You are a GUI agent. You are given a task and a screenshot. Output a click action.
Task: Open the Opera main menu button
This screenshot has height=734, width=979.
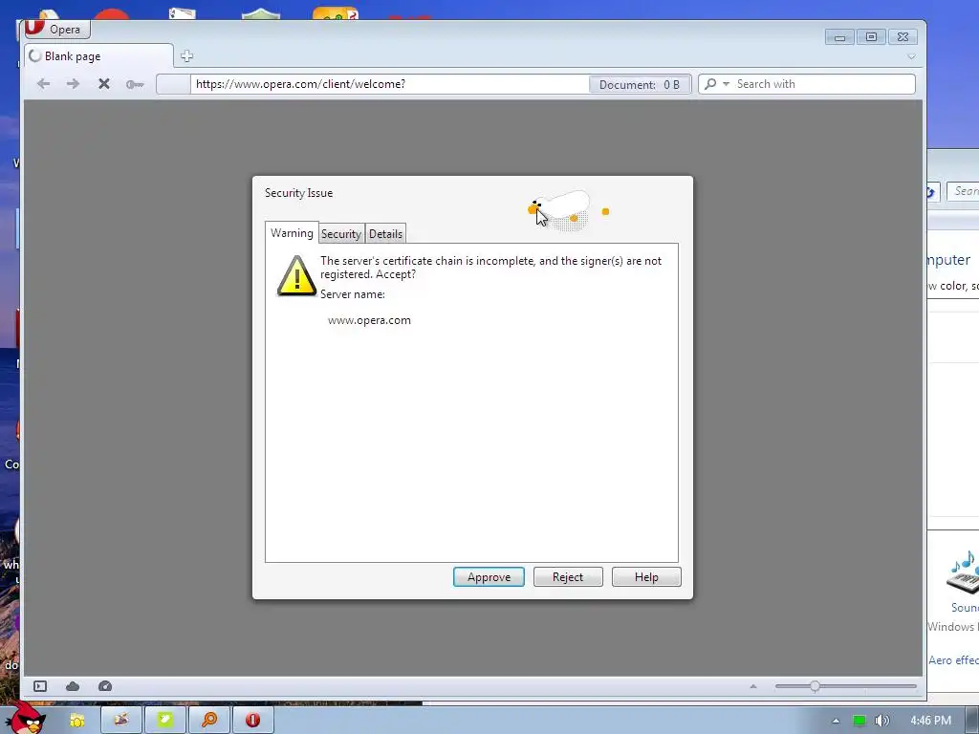57,29
